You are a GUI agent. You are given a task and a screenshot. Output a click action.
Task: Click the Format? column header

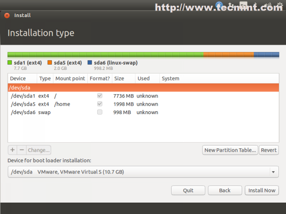click(100, 78)
